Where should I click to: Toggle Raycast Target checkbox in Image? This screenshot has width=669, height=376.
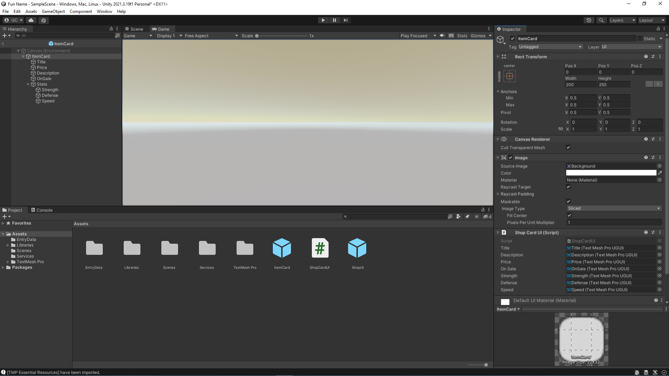tap(568, 187)
